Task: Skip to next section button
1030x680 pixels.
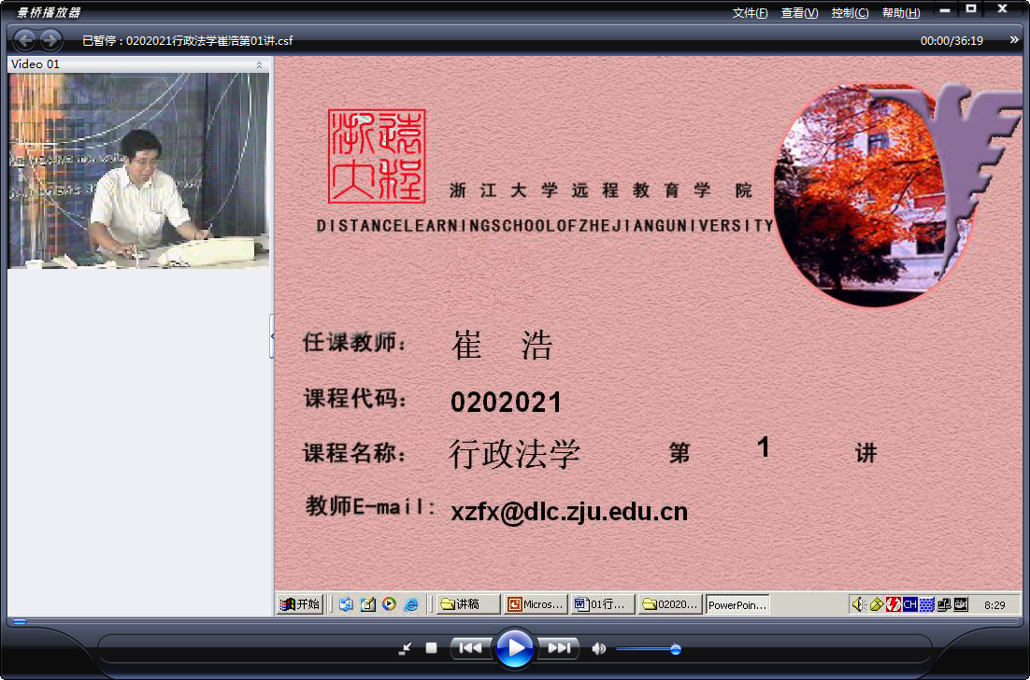Action: (x=559, y=648)
